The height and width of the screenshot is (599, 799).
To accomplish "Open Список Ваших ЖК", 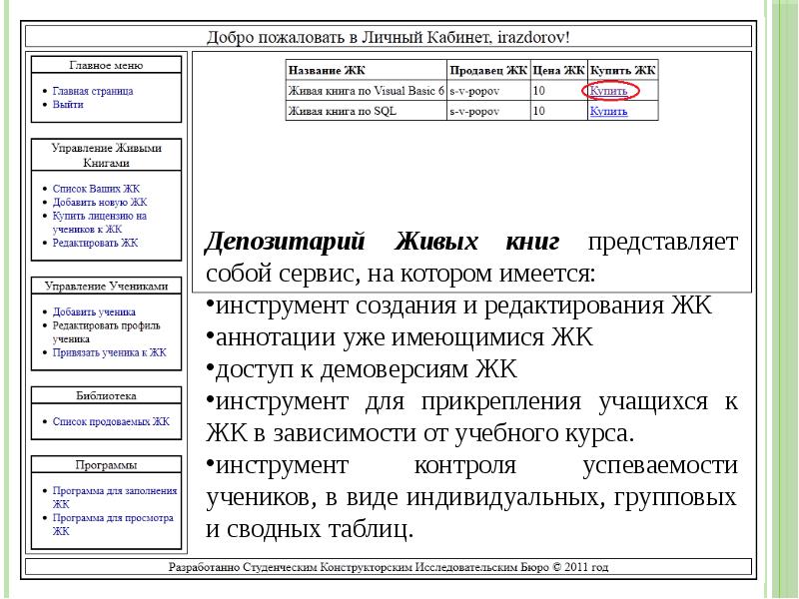I will (x=96, y=188).
